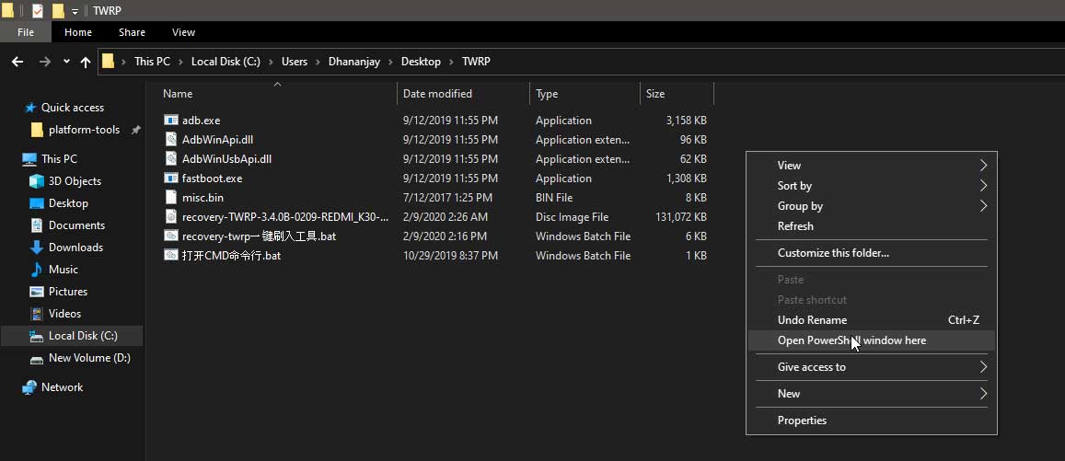Click the Music label in the sidebar
Viewport: 1065px width, 461px height.
point(64,270)
